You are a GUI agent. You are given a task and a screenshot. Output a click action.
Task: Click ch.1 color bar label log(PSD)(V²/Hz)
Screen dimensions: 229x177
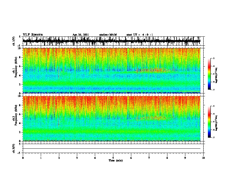217,75
